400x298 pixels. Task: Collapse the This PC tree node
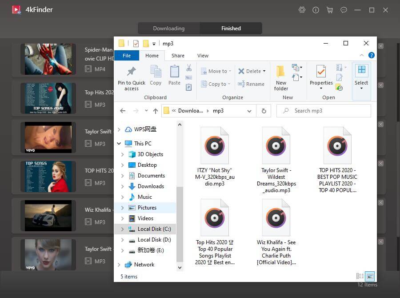coord(119,144)
